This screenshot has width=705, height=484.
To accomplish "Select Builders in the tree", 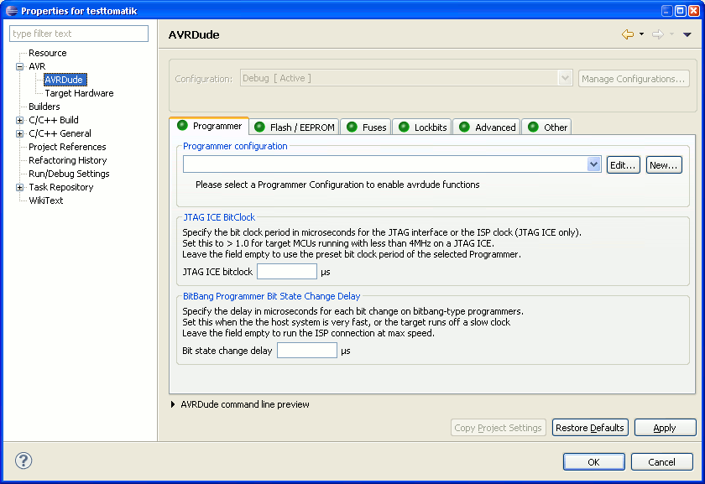I will (x=44, y=107).
